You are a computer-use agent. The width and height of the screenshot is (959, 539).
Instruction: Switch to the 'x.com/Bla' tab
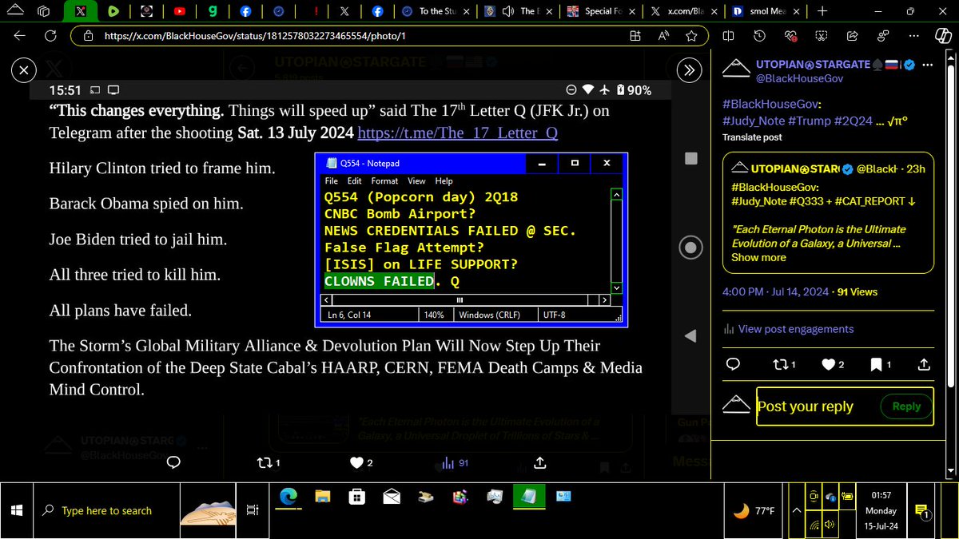684,11
